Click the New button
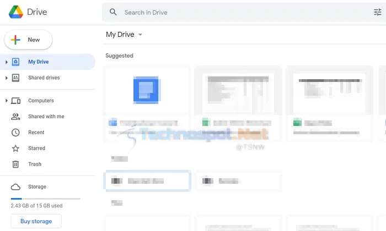Screen dimensions: 386x231 pos(28,40)
